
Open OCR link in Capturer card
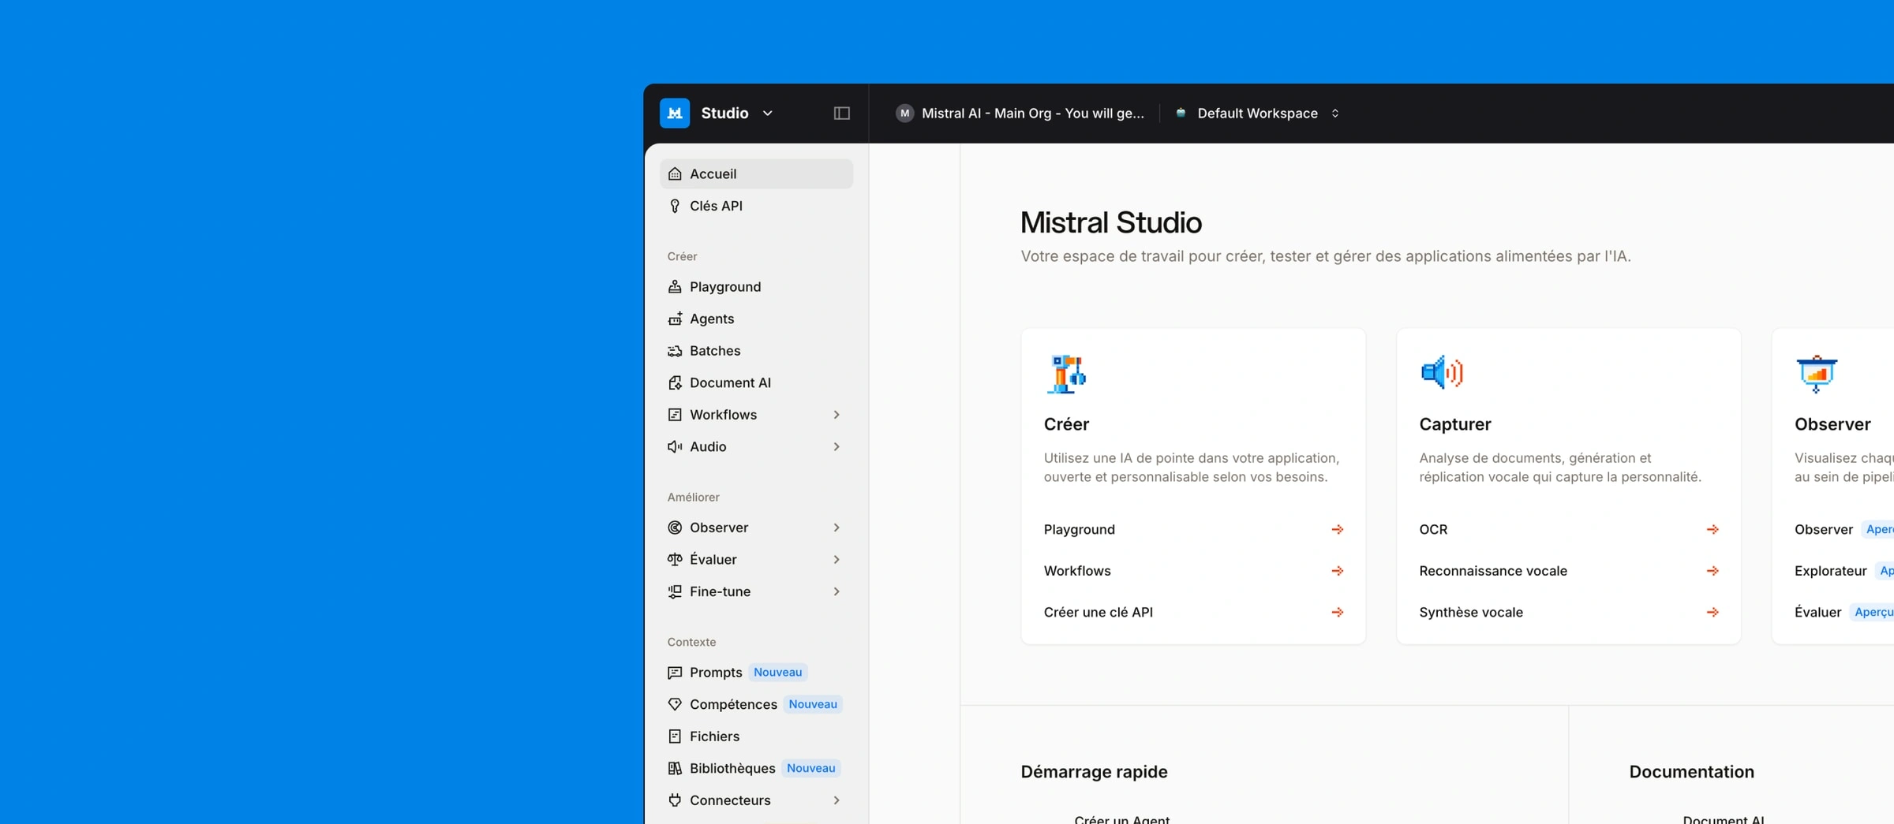pos(1569,529)
